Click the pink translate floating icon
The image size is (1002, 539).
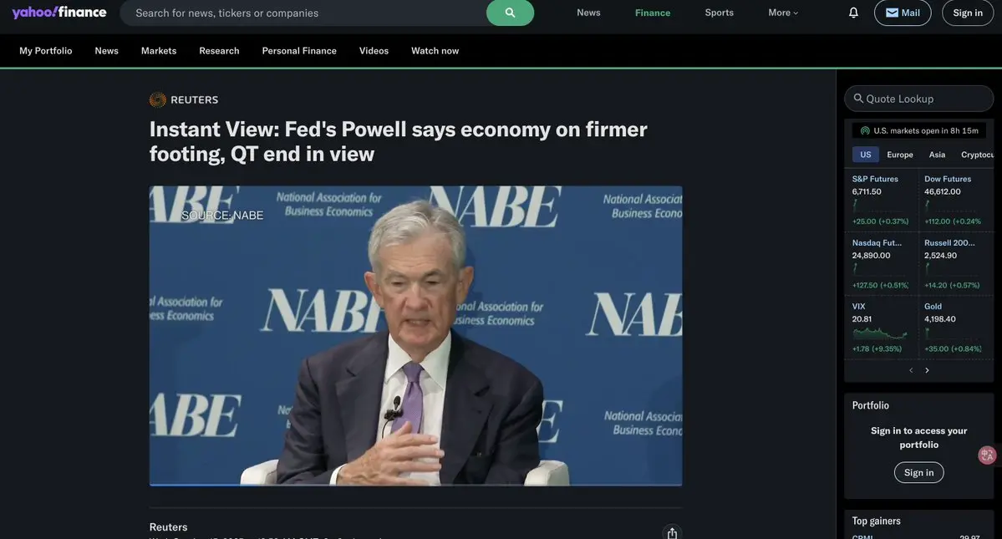987,455
